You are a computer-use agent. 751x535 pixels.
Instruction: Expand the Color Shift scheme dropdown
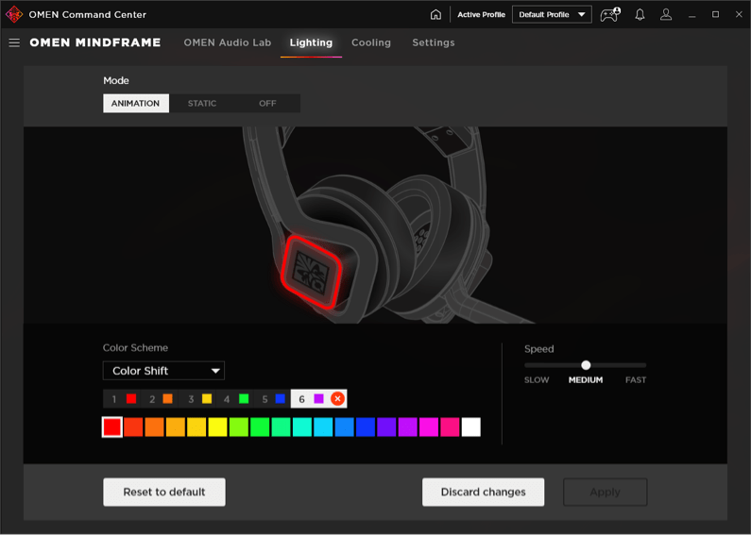tap(163, 371)
